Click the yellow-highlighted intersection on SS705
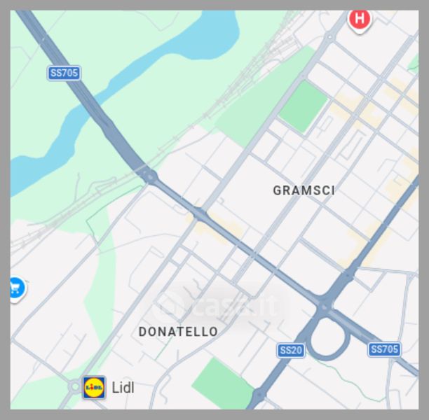 point(200,214)
